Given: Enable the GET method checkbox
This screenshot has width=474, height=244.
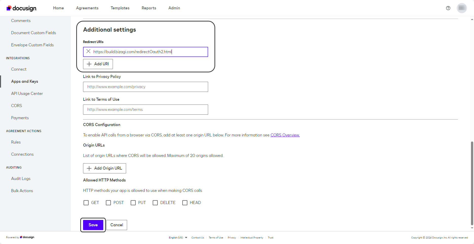Looking at the screenshot, I should [x=86, y=203].
